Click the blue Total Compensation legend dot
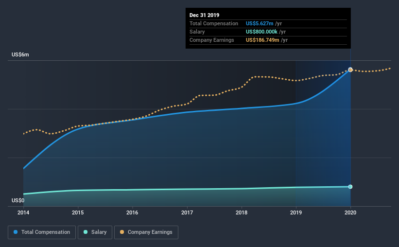Screen dimensions: 399x247 pyautogui.click(x=16, y=232)
